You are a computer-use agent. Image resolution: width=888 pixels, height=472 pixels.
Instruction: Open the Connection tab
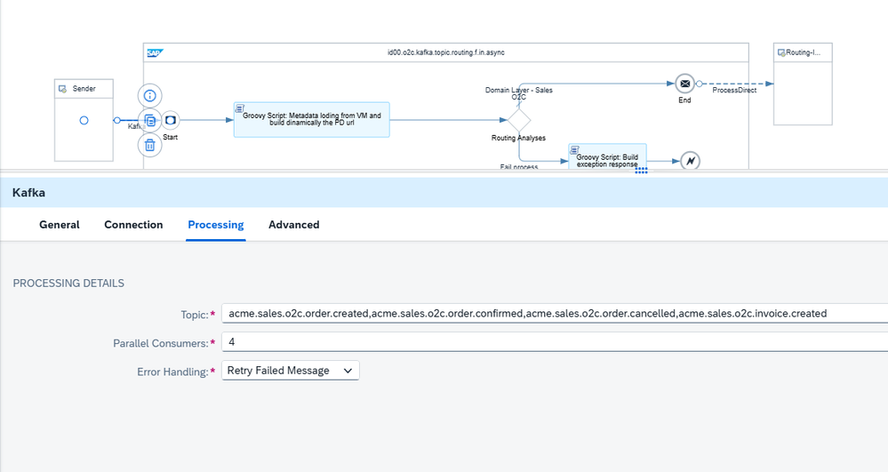click(x=133, y=225)
